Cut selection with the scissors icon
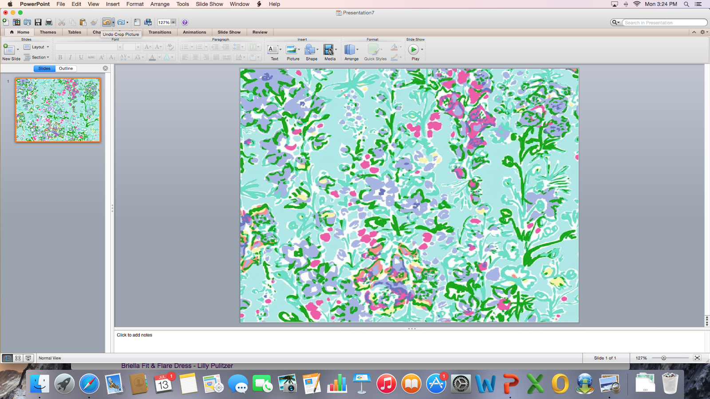710x399 pixels. [x=62, y=22]
